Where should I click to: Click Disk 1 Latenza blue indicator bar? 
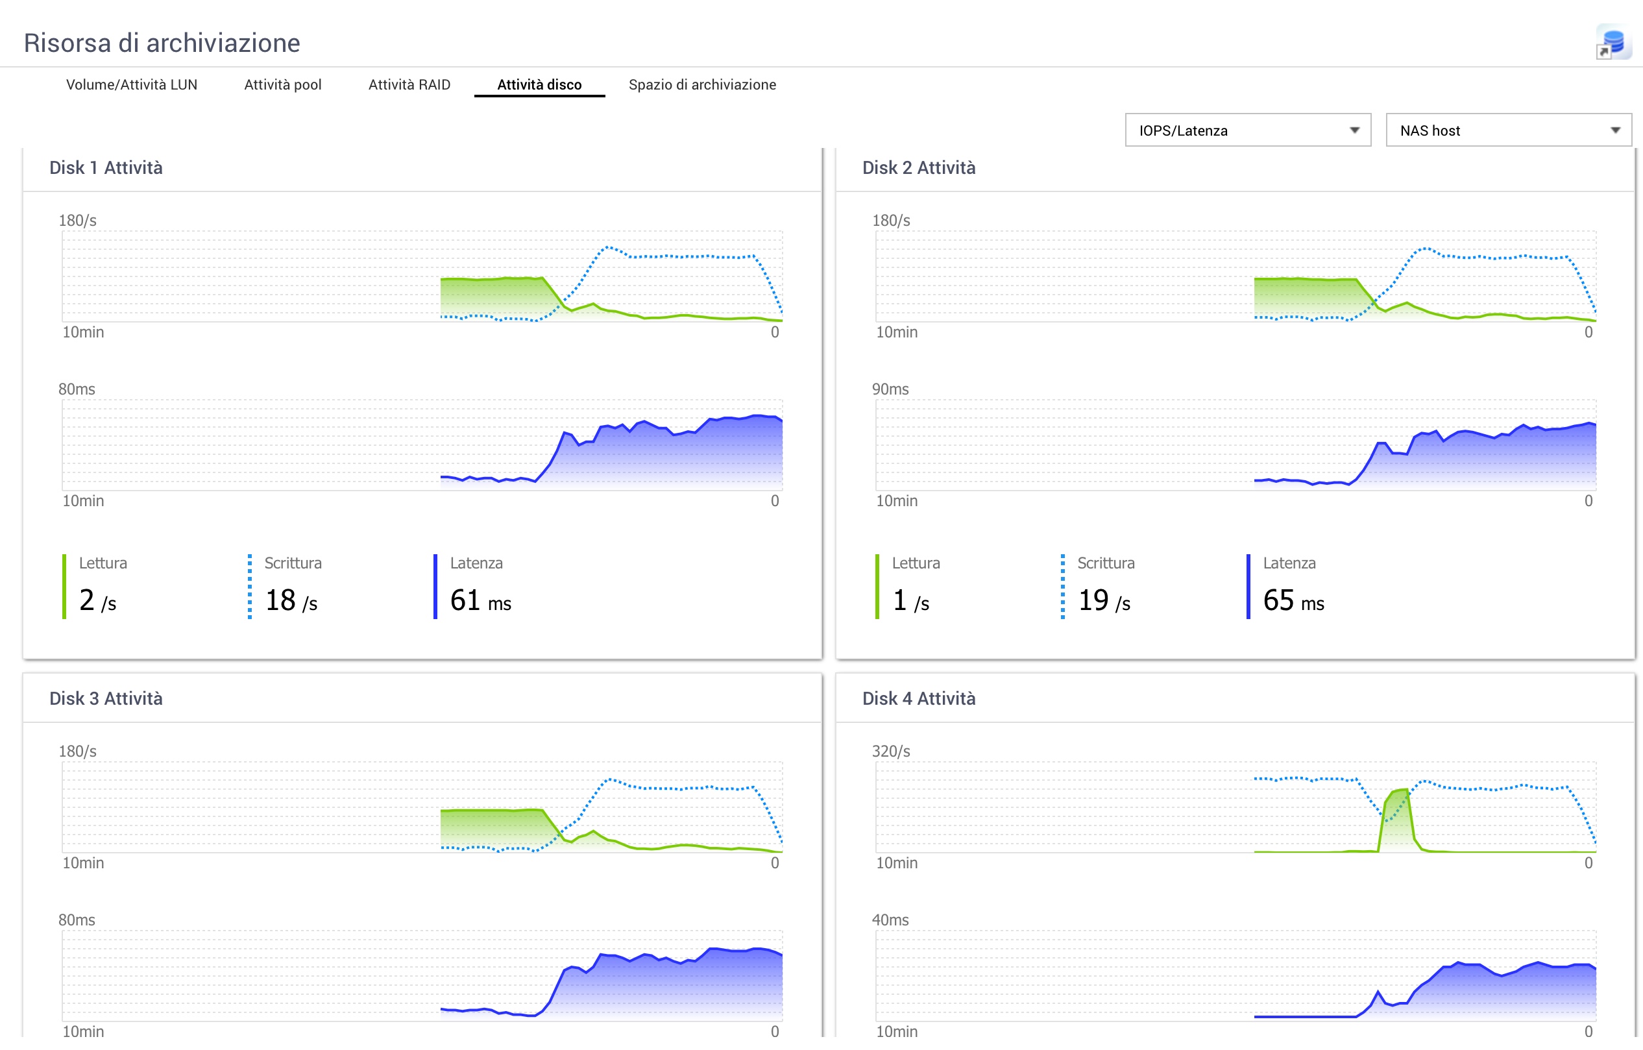pos(435,587)
